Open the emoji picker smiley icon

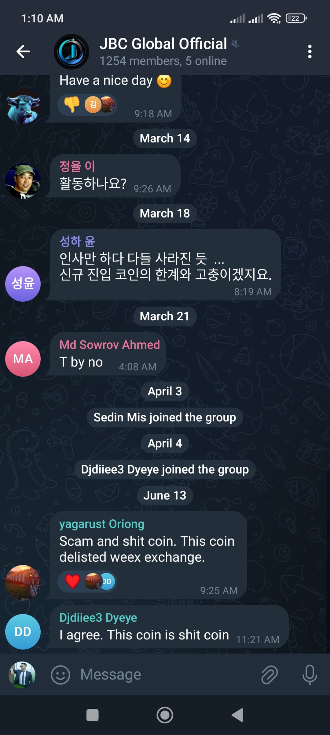point(60,675)
